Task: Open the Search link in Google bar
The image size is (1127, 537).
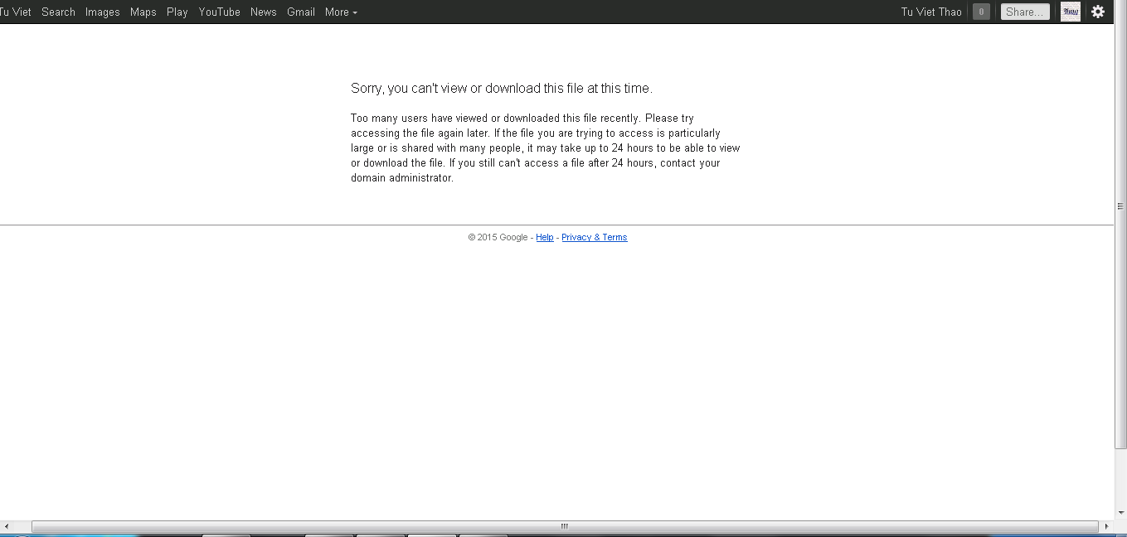Action: point(58,12)
